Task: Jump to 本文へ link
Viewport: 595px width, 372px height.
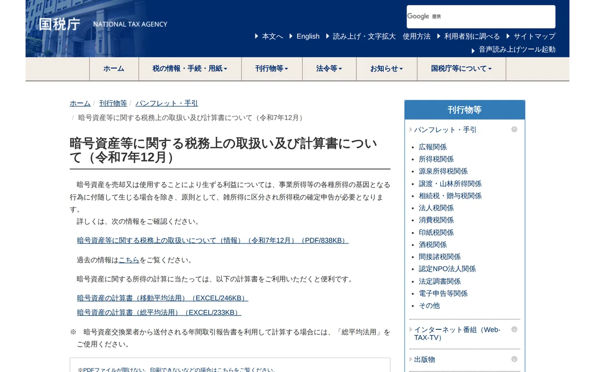Action: click(x=272, y=36)
